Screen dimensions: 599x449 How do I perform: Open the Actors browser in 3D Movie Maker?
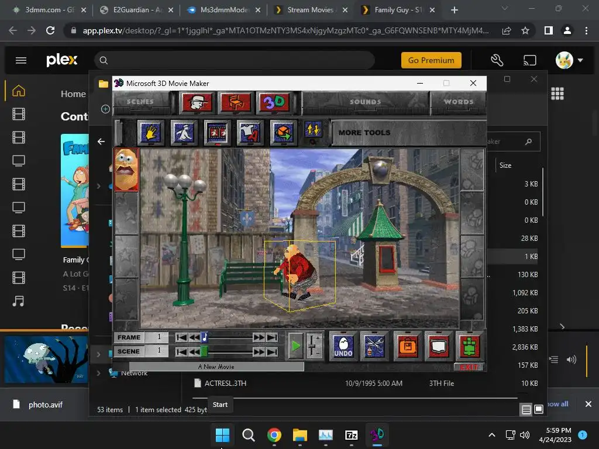197,102
